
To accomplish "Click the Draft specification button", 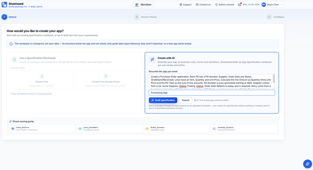I will click(x=163, y=100).
